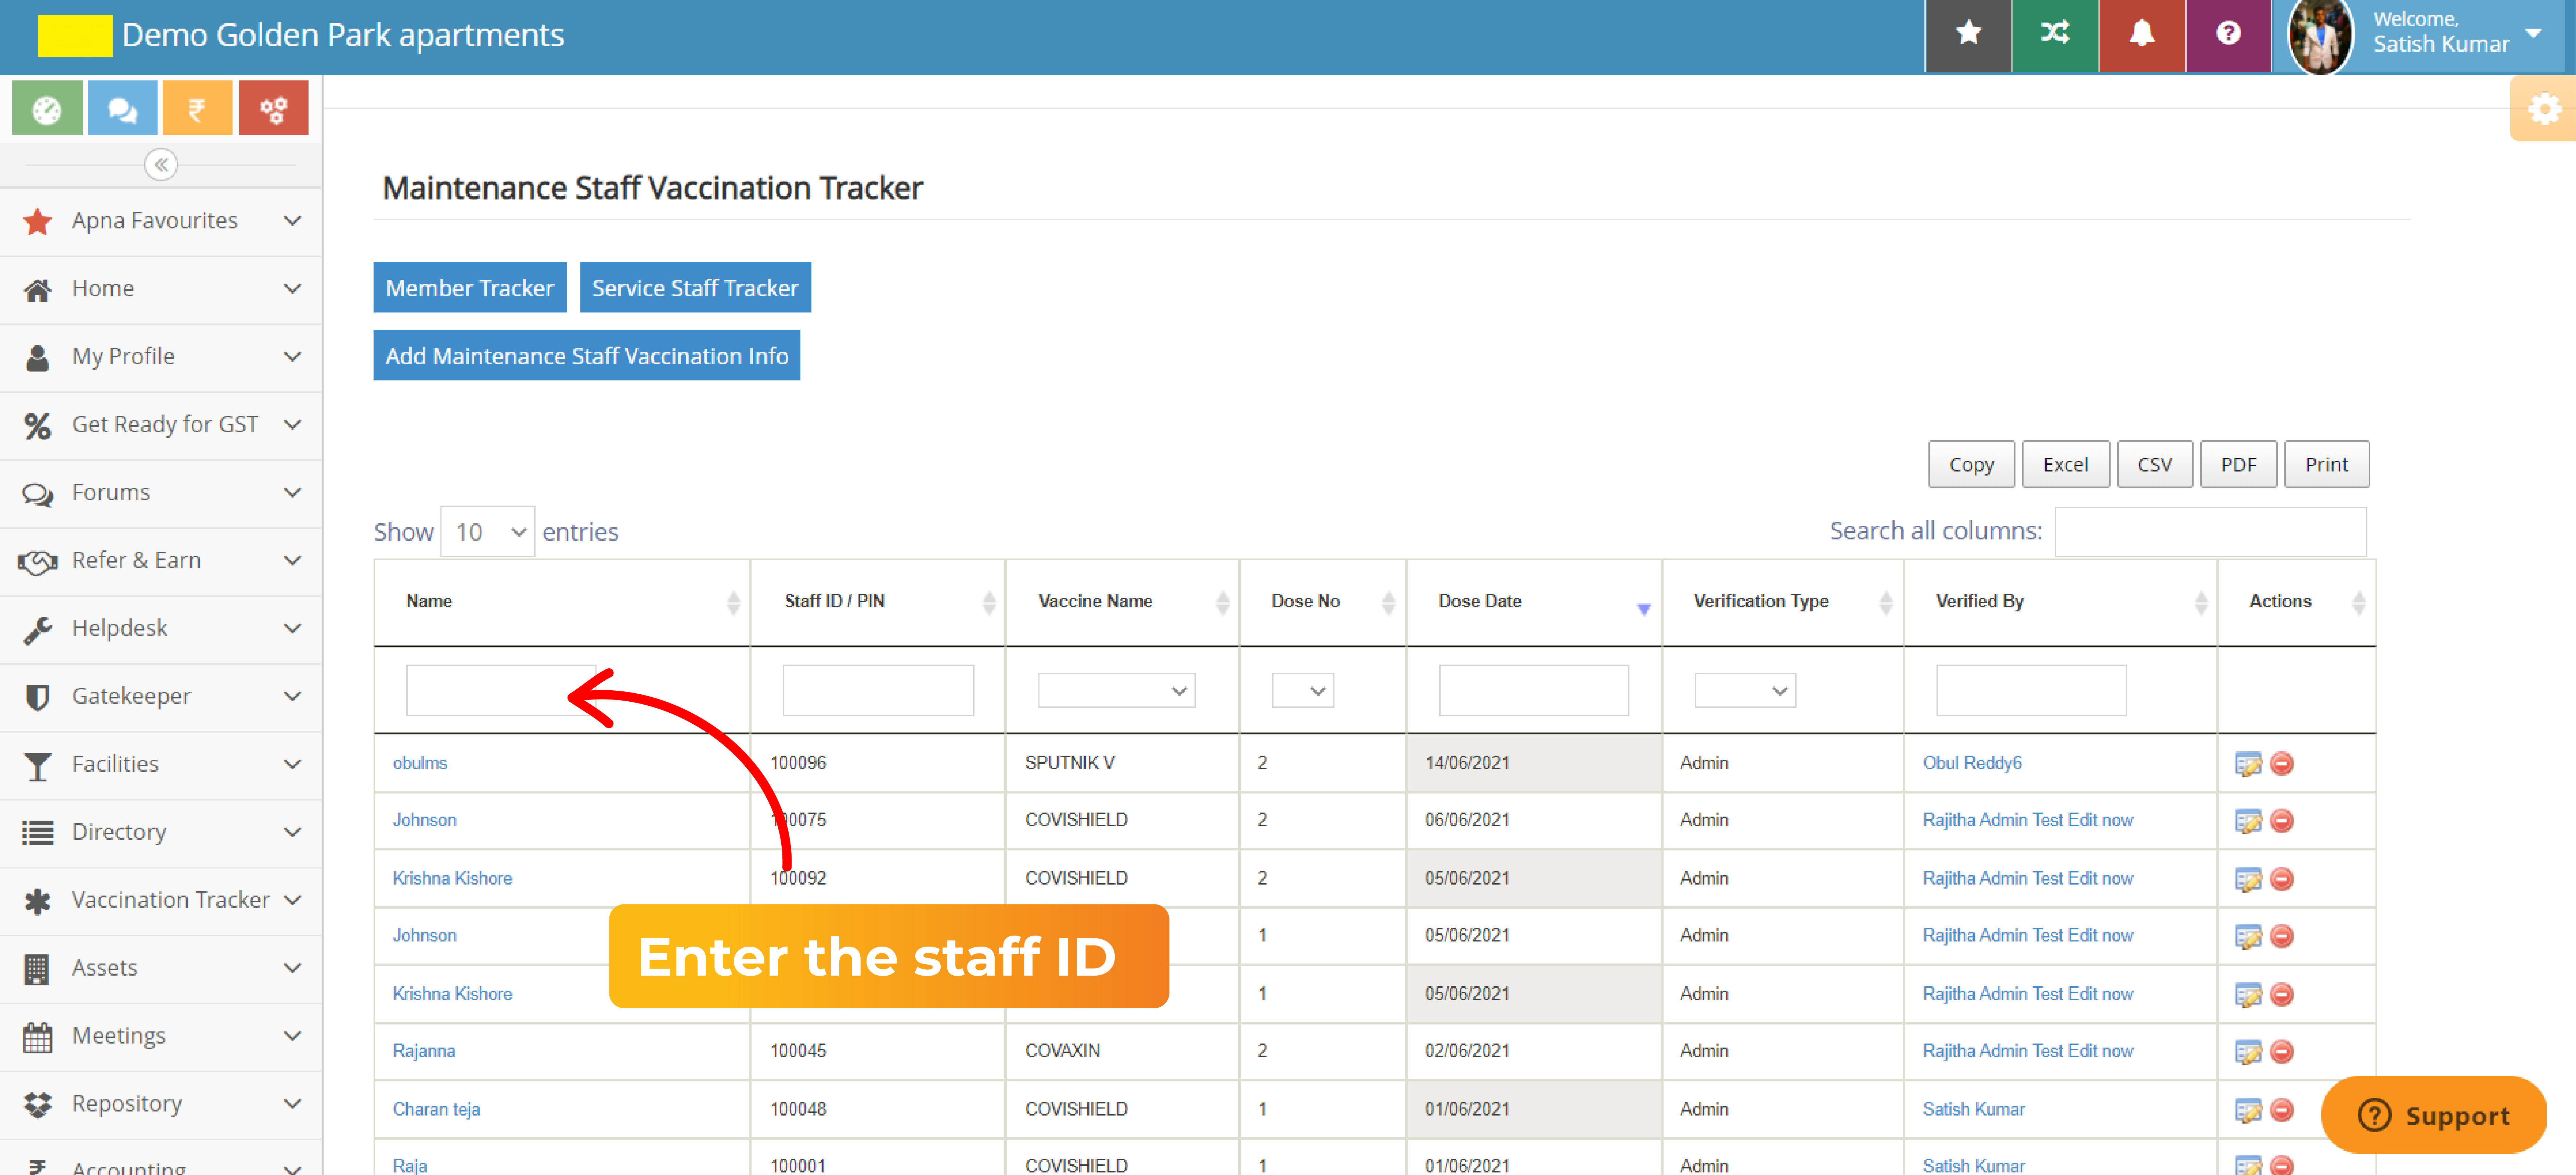
Task: Open the user account dropdown arrow
Action: (x=2533, y=33)
